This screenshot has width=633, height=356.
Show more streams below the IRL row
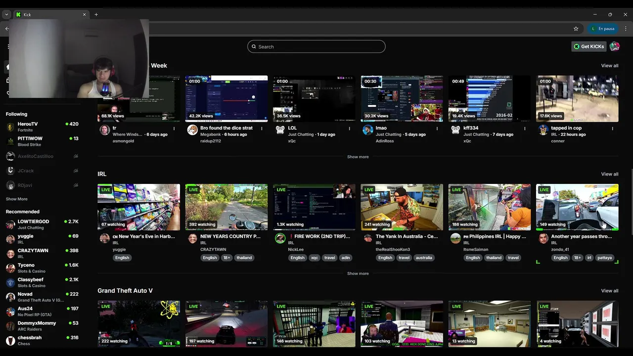(x=358, y=273)
